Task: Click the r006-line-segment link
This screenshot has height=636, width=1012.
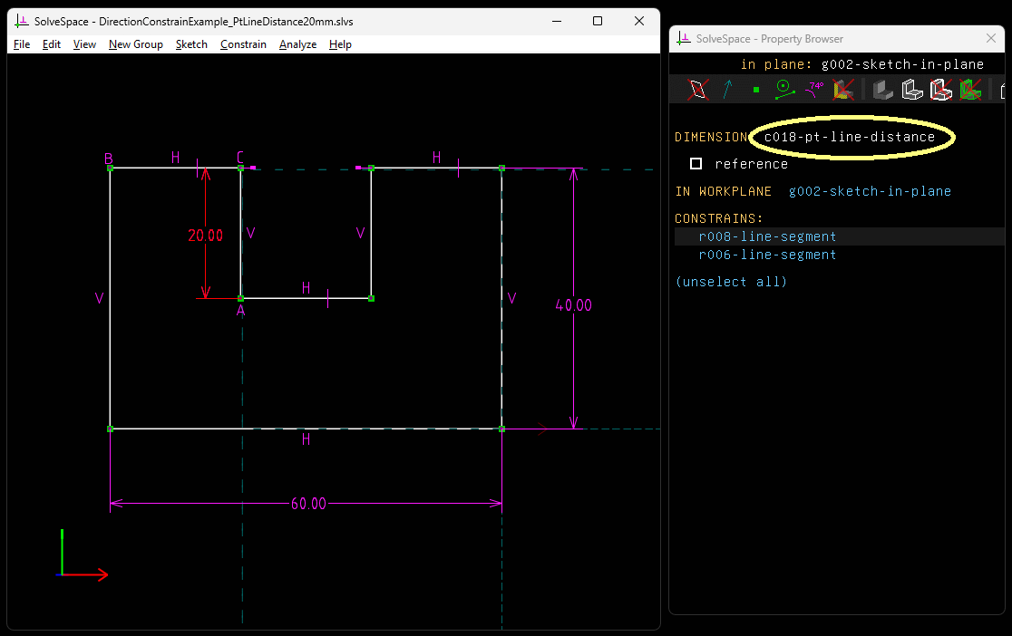Action: (767, 255)
